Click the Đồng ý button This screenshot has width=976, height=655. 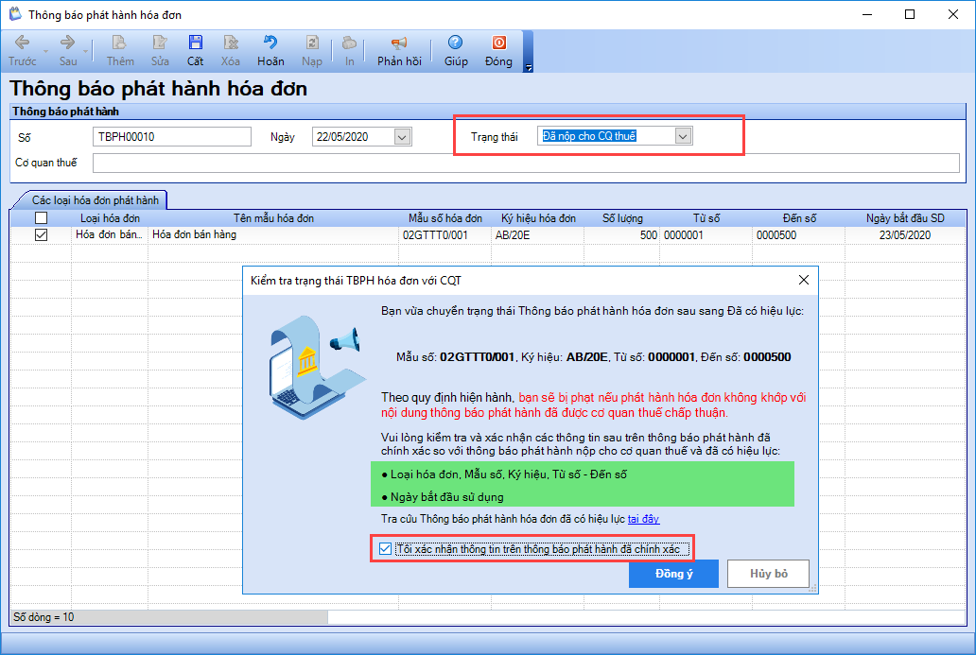(x=673, y=574)
